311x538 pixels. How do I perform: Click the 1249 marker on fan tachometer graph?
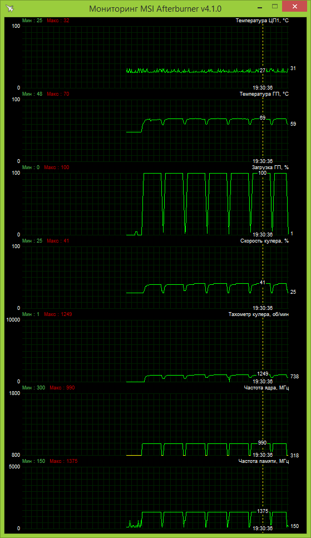click(263, 374)
